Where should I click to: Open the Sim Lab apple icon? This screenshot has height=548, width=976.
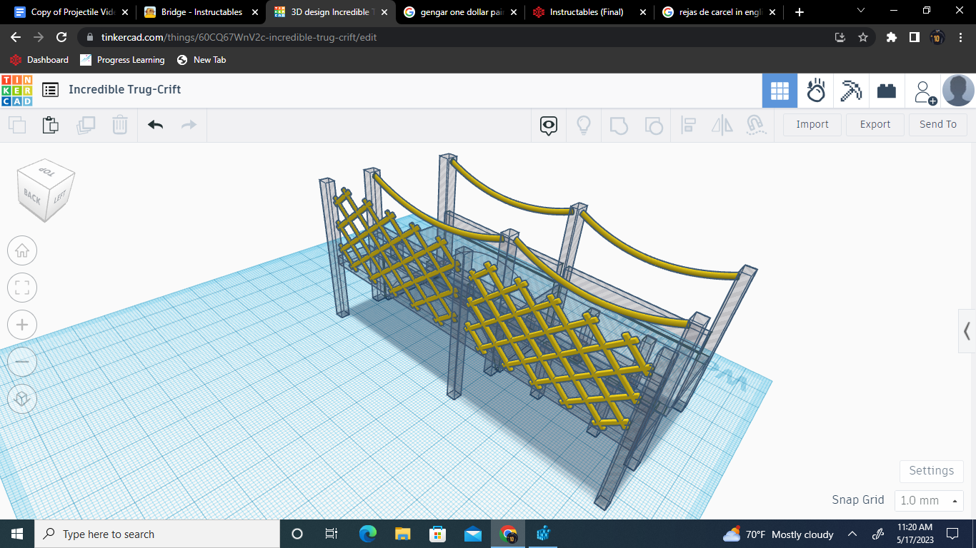[x=815, y=91]
